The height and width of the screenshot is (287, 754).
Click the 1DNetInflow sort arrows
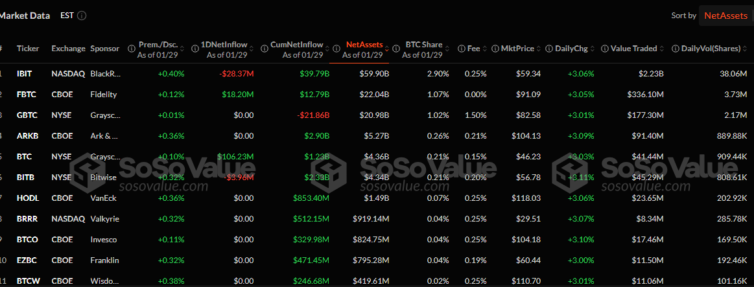click(x=252, y=49)
